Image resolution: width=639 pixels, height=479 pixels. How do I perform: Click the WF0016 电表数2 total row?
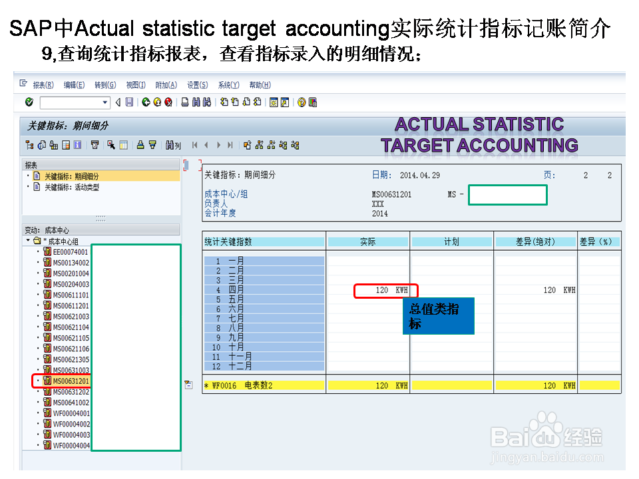pos(411,385)
